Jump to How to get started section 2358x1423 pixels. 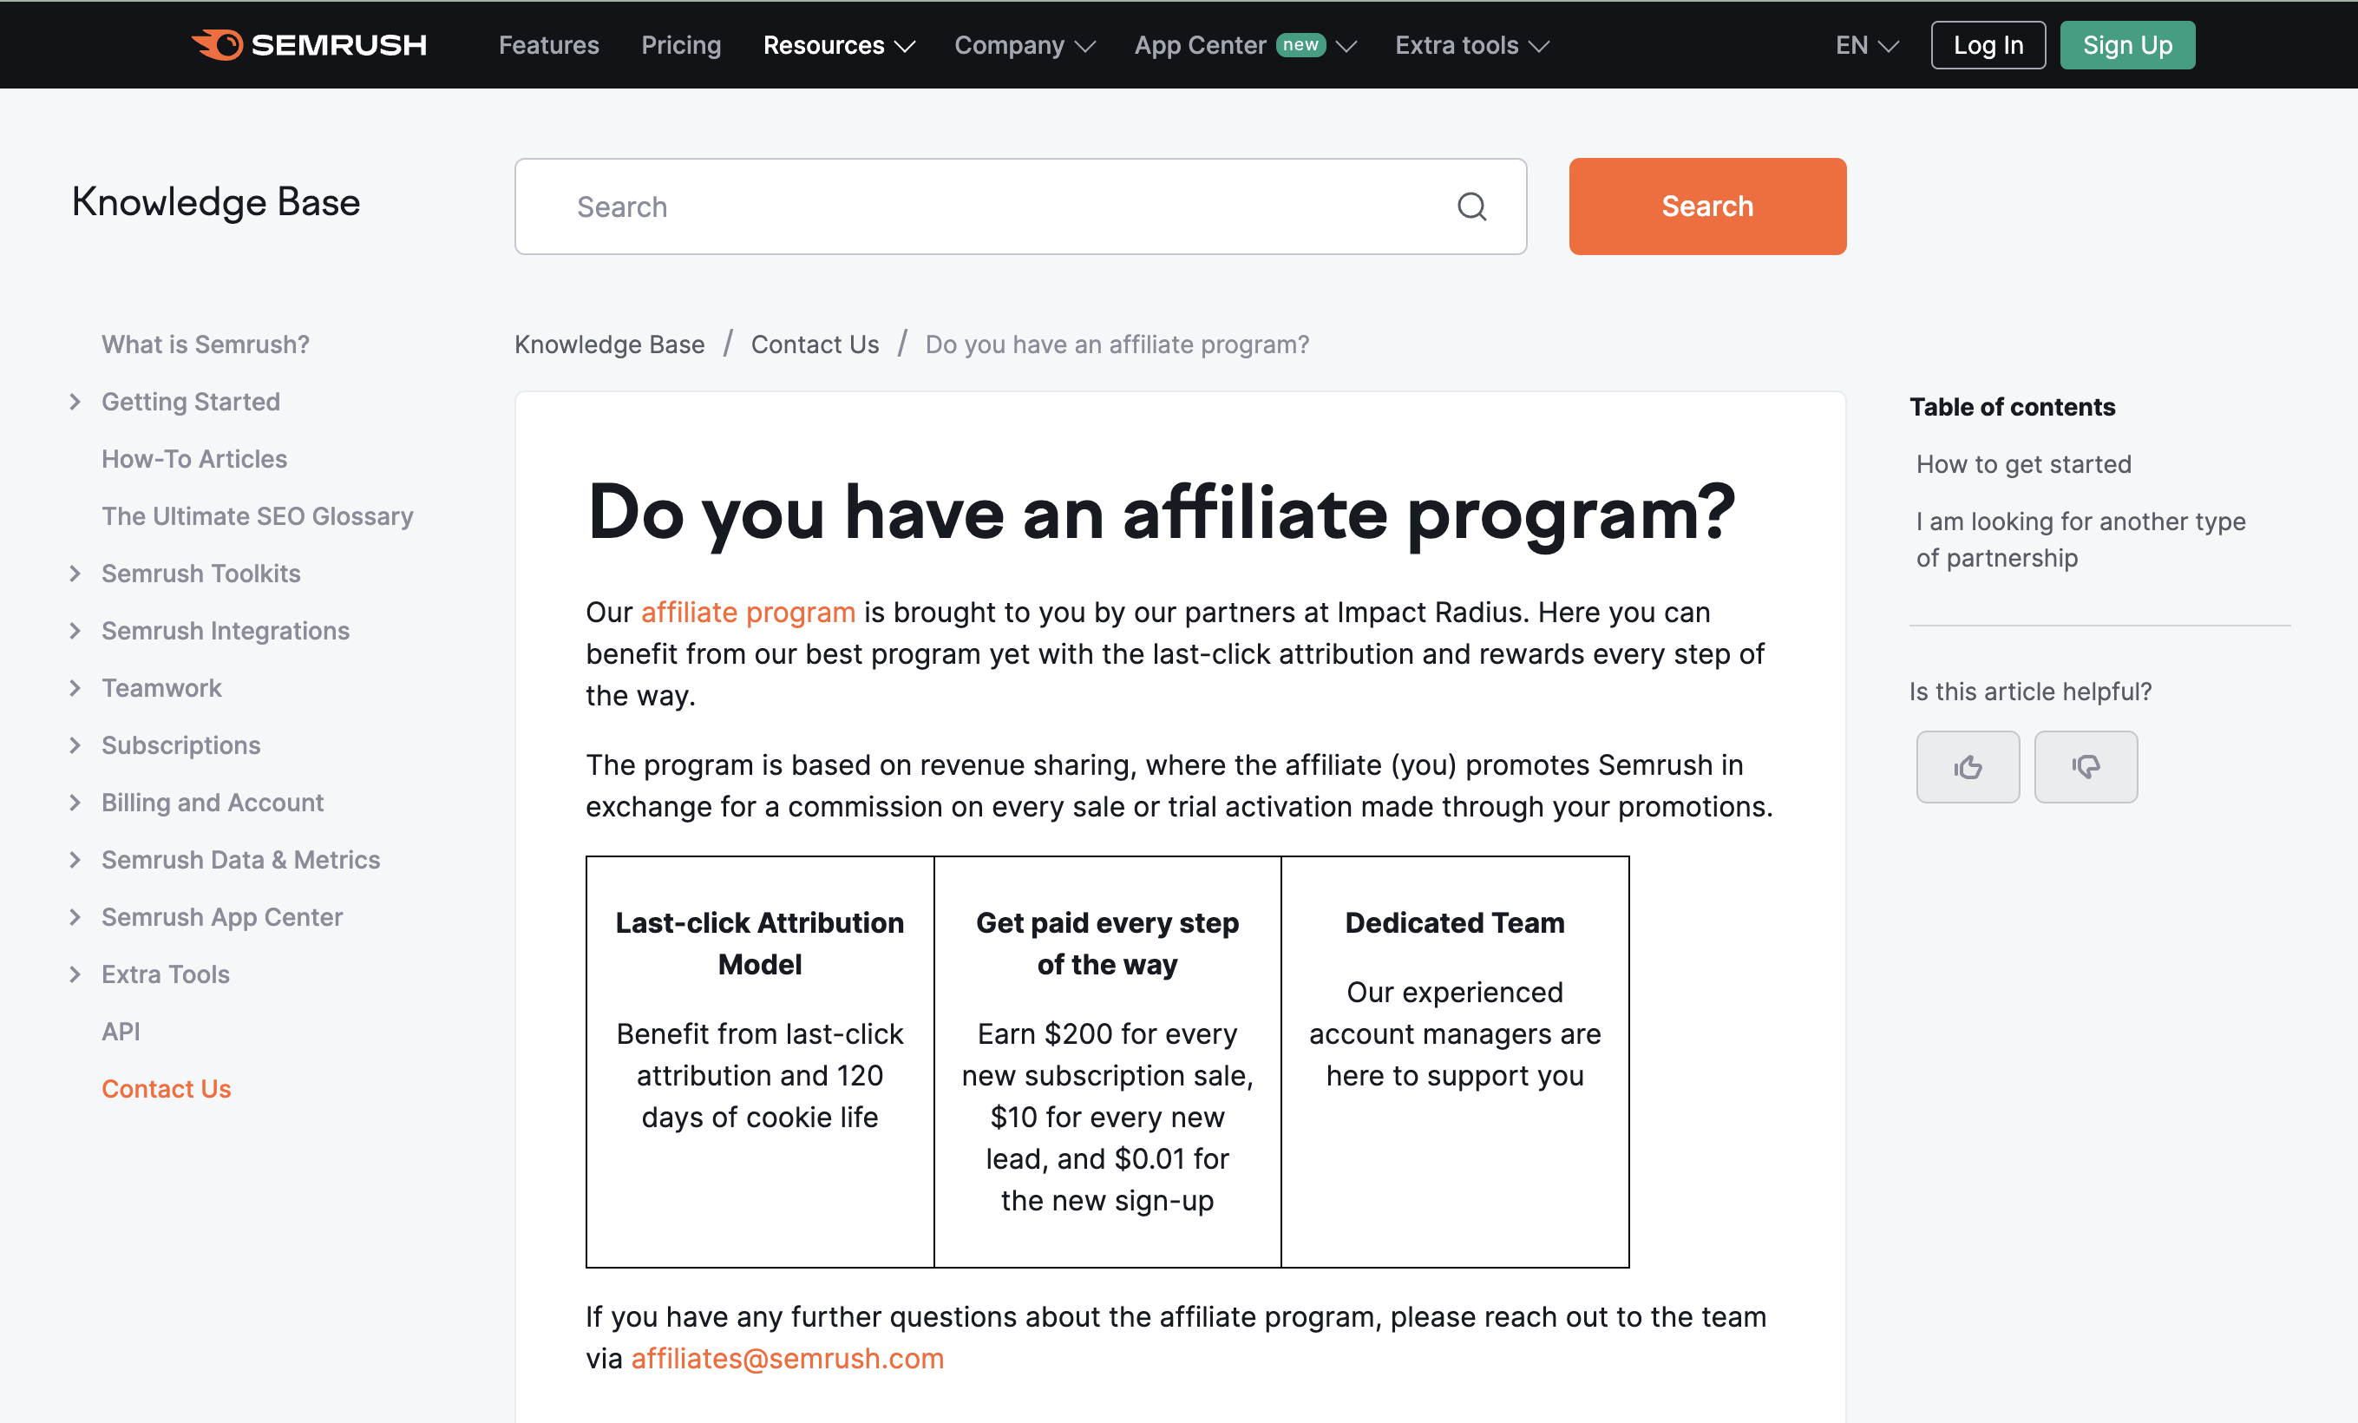pos(2023,464)
